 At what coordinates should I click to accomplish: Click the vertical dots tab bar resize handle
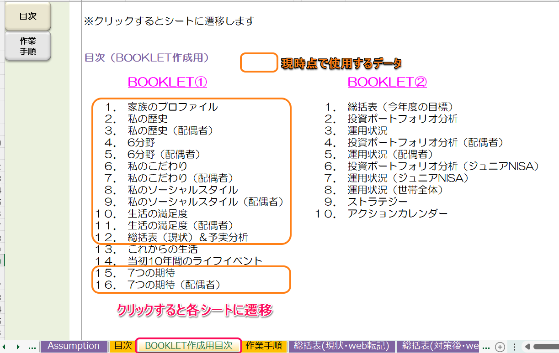(x=514, y=347)
